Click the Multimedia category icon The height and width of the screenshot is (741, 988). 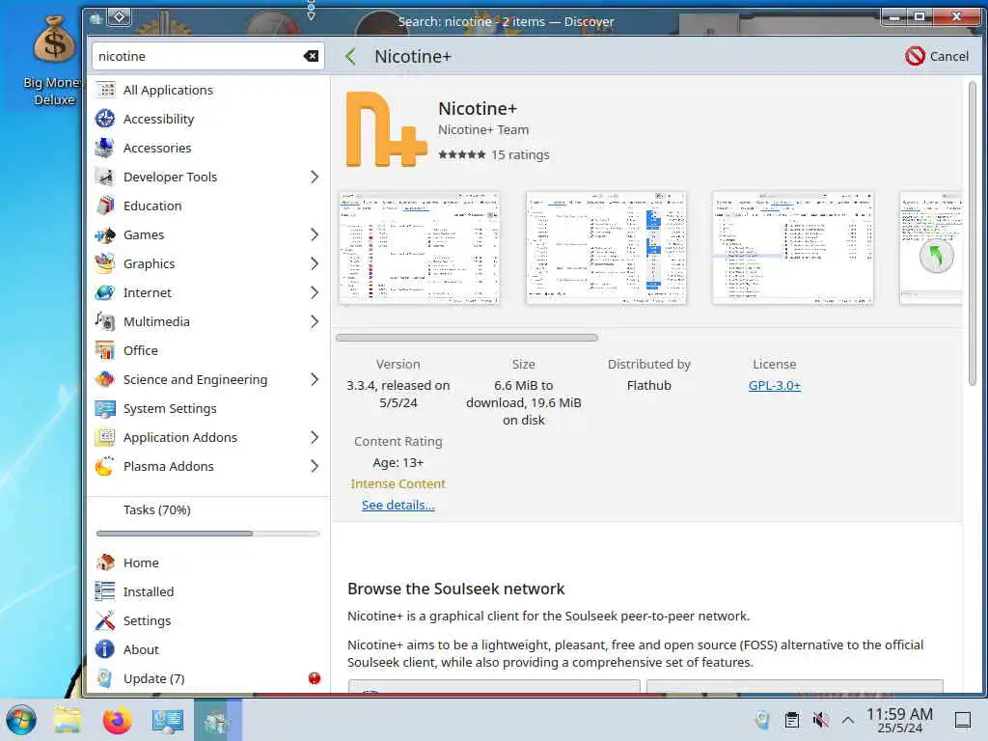(105, 322)
